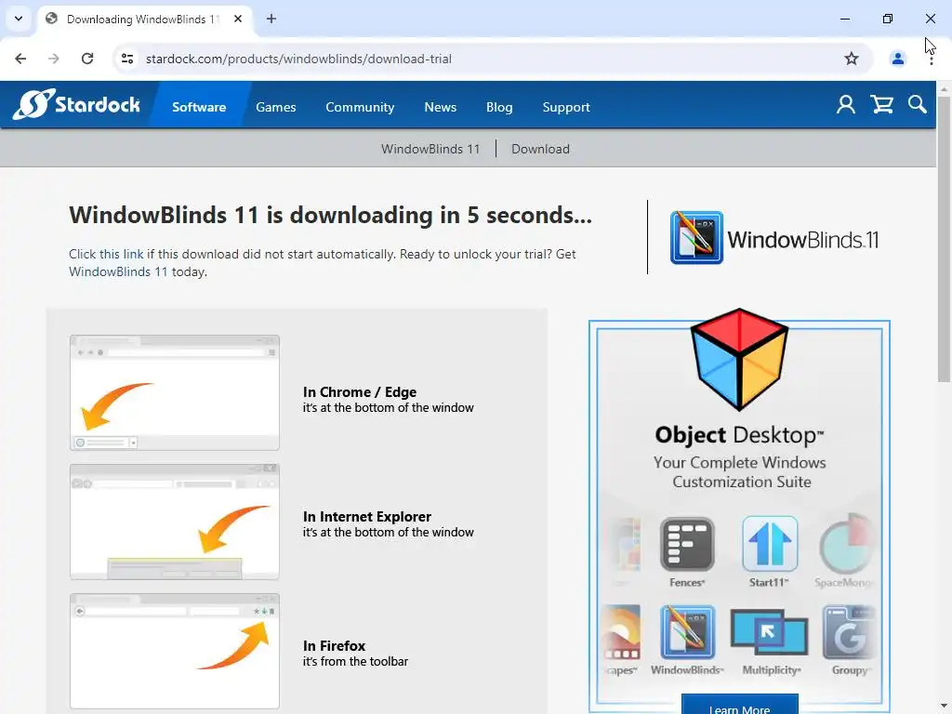952x714 pixels.
Task: Click the 'WindowBlinds 11' purchase link in text
Action: [118, 271]
